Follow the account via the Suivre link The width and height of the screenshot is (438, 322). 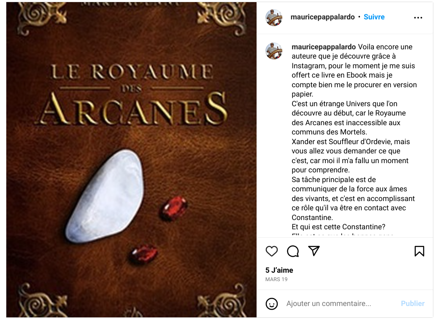(374, 17)
